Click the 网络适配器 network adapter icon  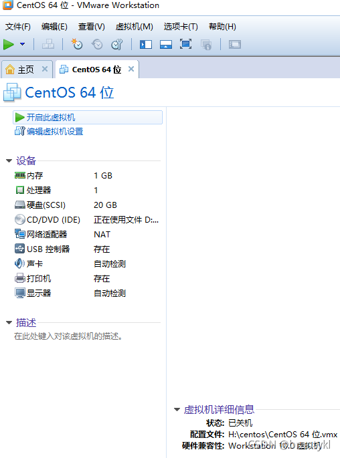tap(20, 234)
